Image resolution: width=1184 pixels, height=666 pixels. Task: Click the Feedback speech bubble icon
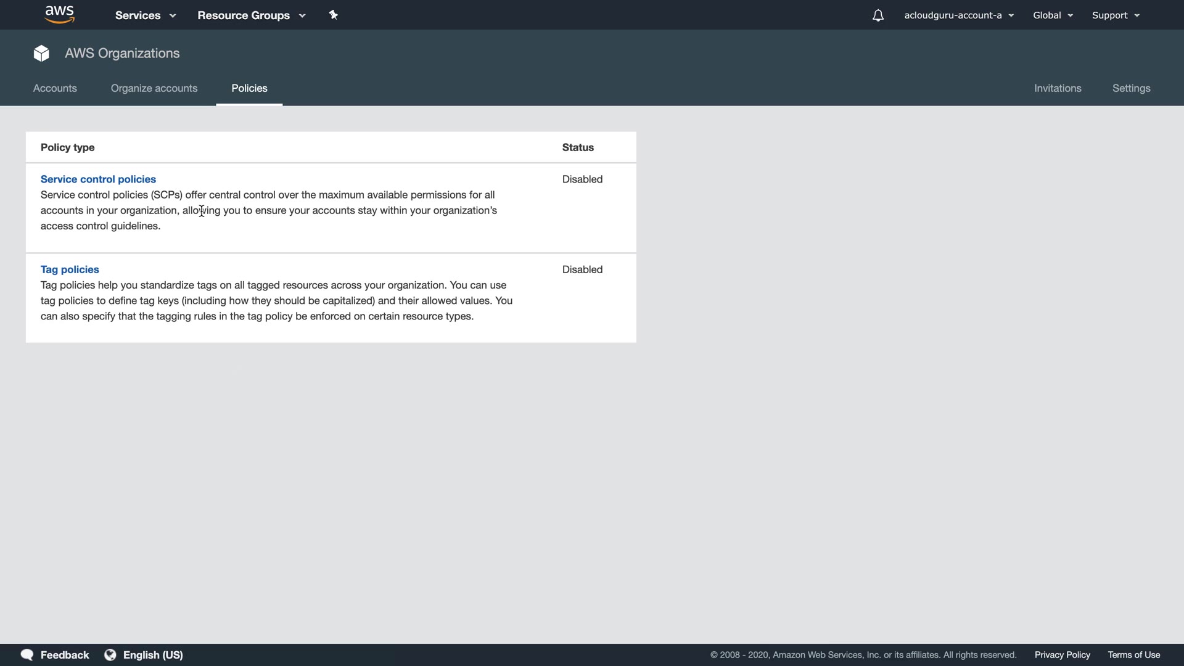click(x=27, y=655)
